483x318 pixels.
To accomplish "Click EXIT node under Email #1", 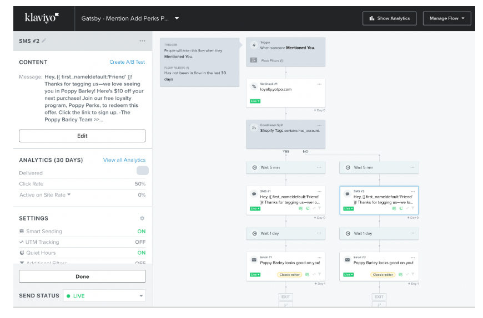I will coord(285,297).
